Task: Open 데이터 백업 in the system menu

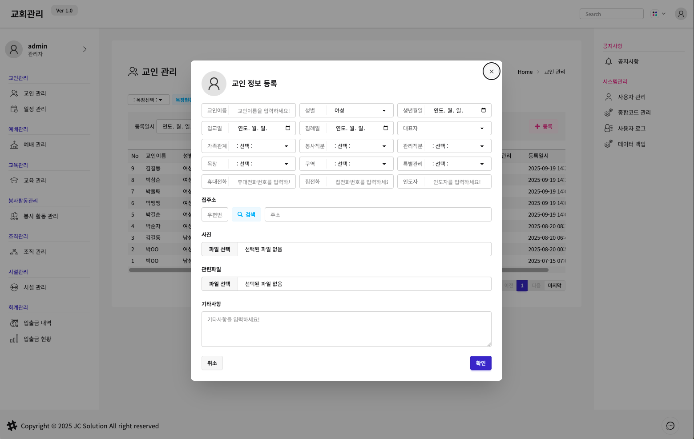Action: pyautogui.click(x=631, y=144)
